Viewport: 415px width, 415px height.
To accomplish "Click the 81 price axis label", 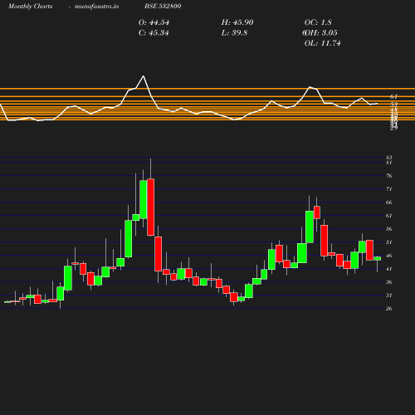I will tap(389, 163).
